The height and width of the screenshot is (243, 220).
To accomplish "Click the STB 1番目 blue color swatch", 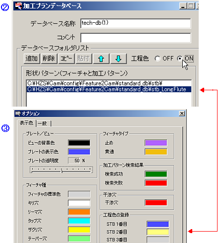I will (158, 224).
